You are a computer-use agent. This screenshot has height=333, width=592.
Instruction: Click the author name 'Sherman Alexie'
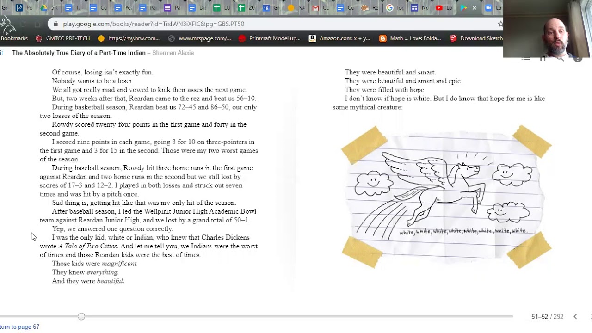[173, 53]
